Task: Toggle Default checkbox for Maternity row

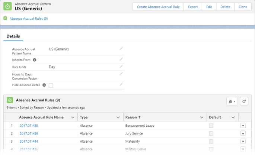Action: (x=211, y=141)
